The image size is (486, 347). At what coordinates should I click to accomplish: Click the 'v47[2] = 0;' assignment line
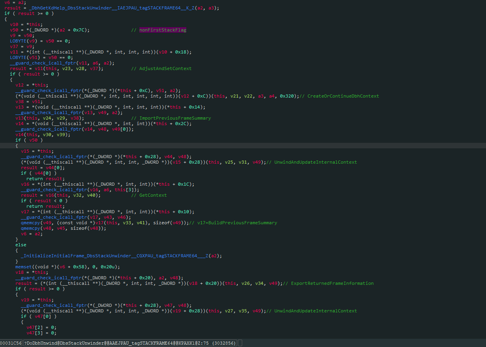(x=41, y=327)
